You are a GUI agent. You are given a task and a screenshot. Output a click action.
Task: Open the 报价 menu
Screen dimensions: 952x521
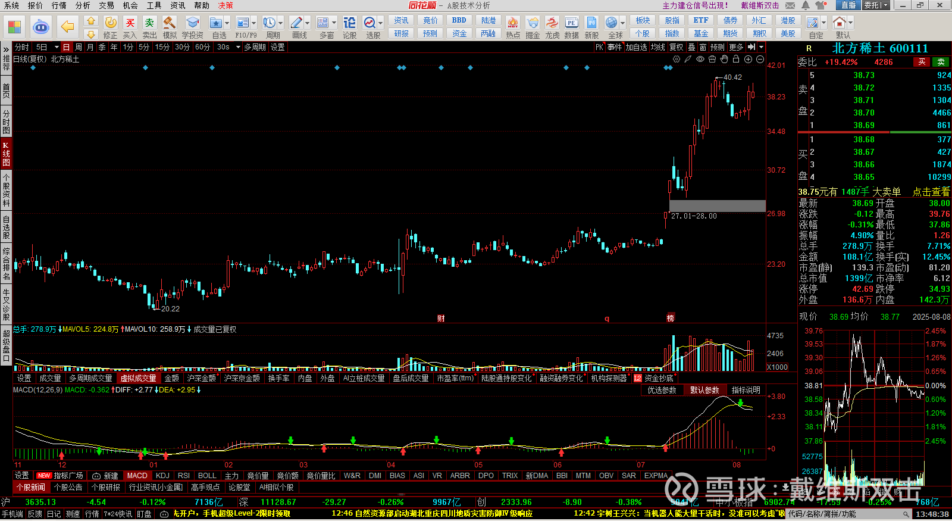pos(35,5)
